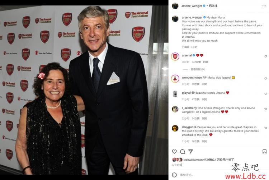Open the shaygun14 username link
Image resolution: width=269 pixels, height=180 pixels.
pyautogui.click(x=189, y=127)
